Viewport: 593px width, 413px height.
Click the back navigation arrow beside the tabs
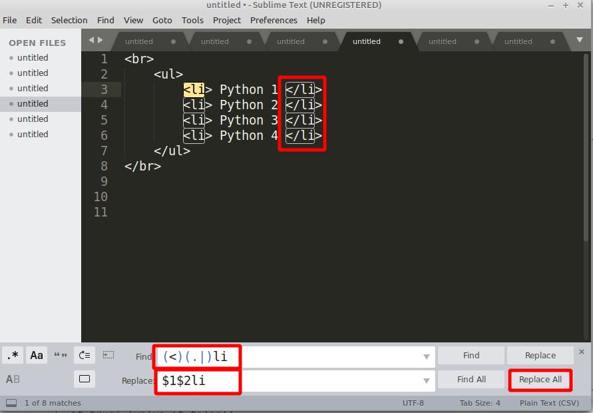point(91,40)
